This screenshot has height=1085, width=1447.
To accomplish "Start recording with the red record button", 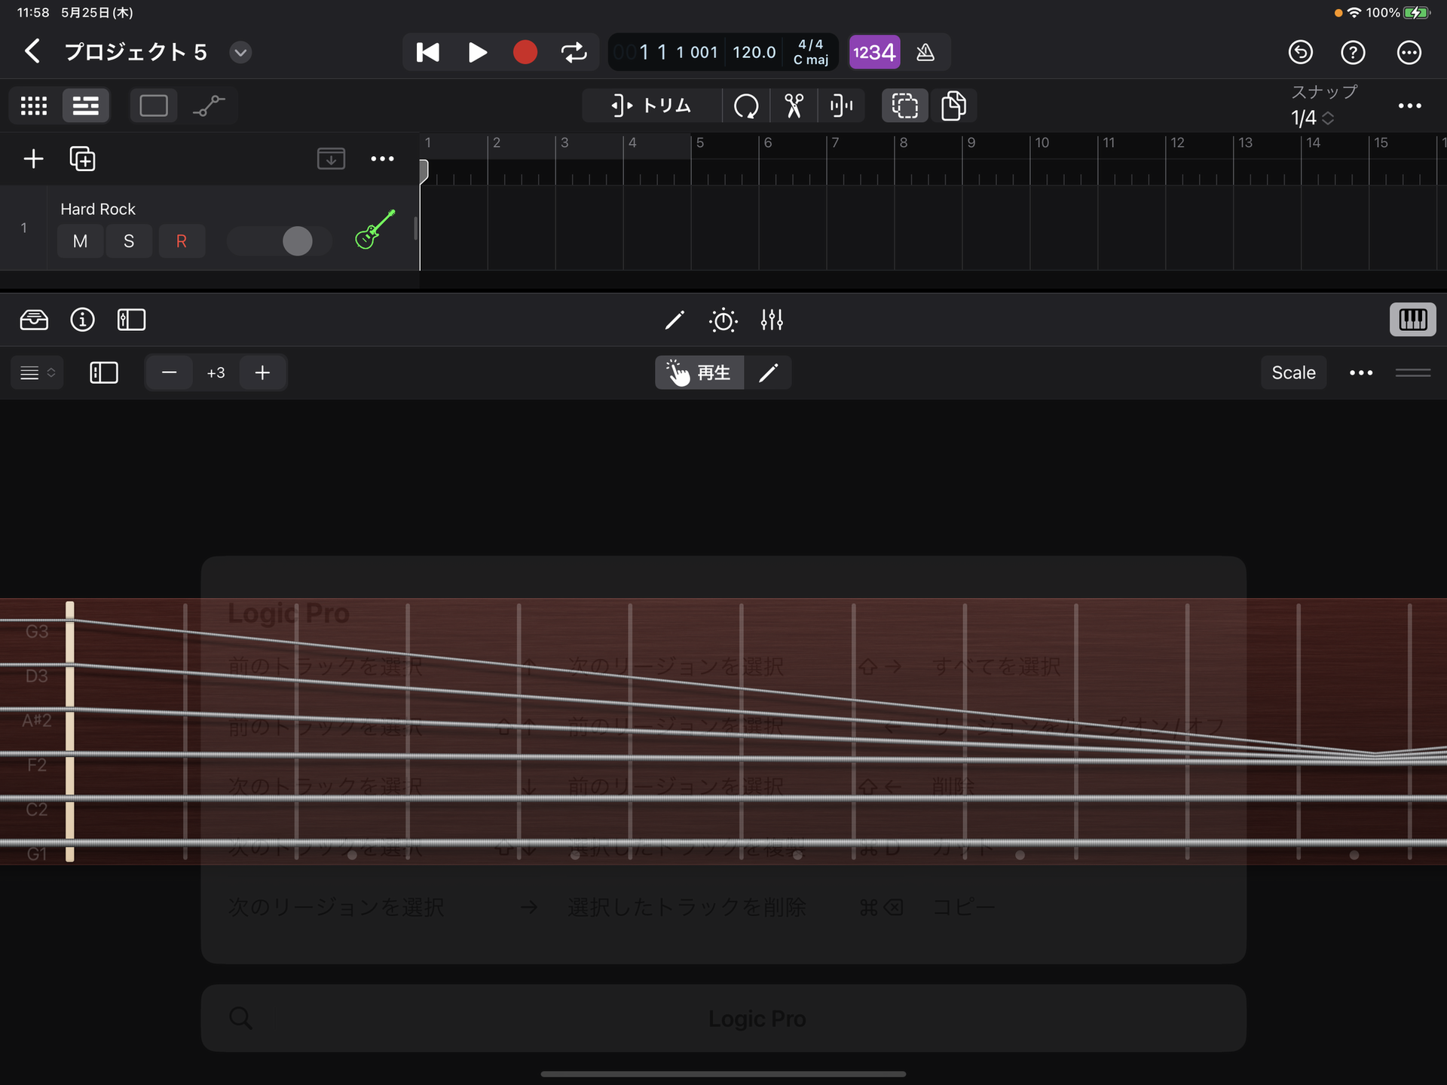I will point(525,53).
